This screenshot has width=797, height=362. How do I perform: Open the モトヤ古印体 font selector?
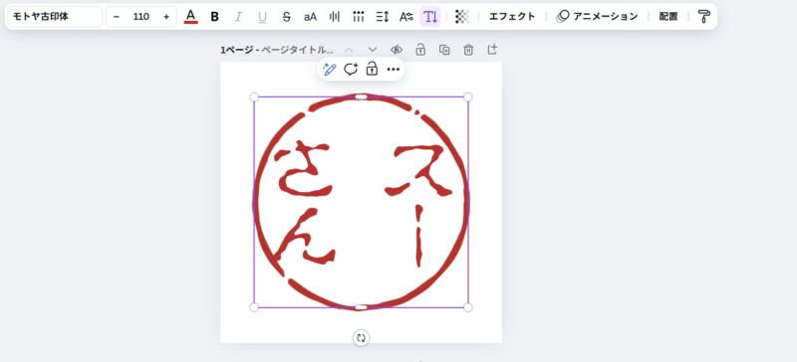coord(55,17)
